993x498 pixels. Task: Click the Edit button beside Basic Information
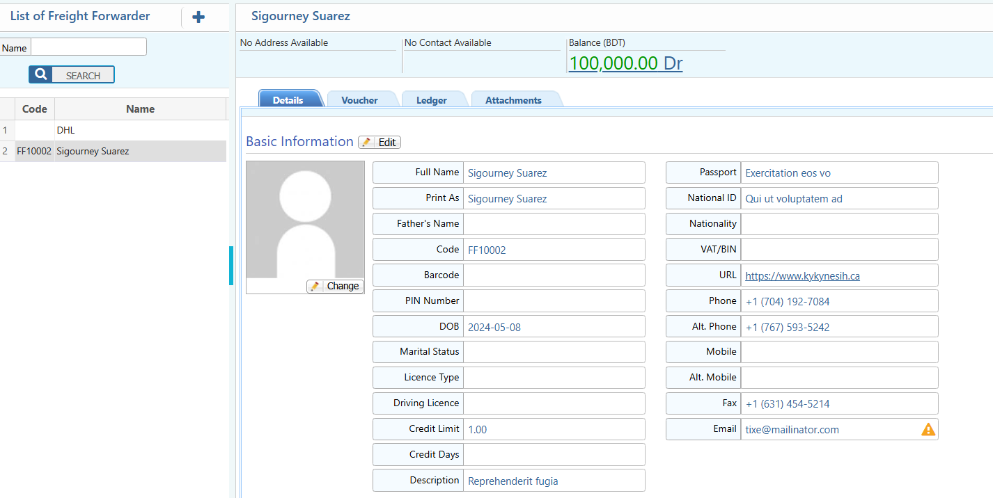[x=380, y=142]
